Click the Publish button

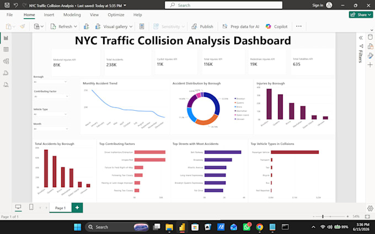click(x=202, y=26)
